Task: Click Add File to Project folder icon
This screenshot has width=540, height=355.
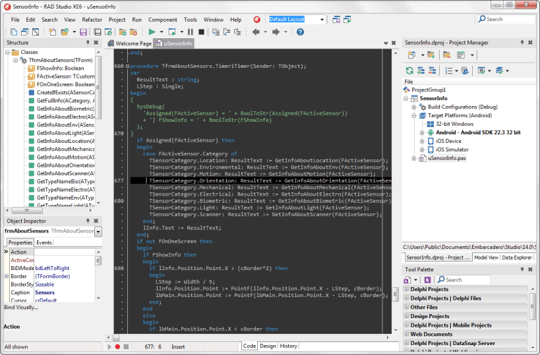Action: (x=122, y=32)
